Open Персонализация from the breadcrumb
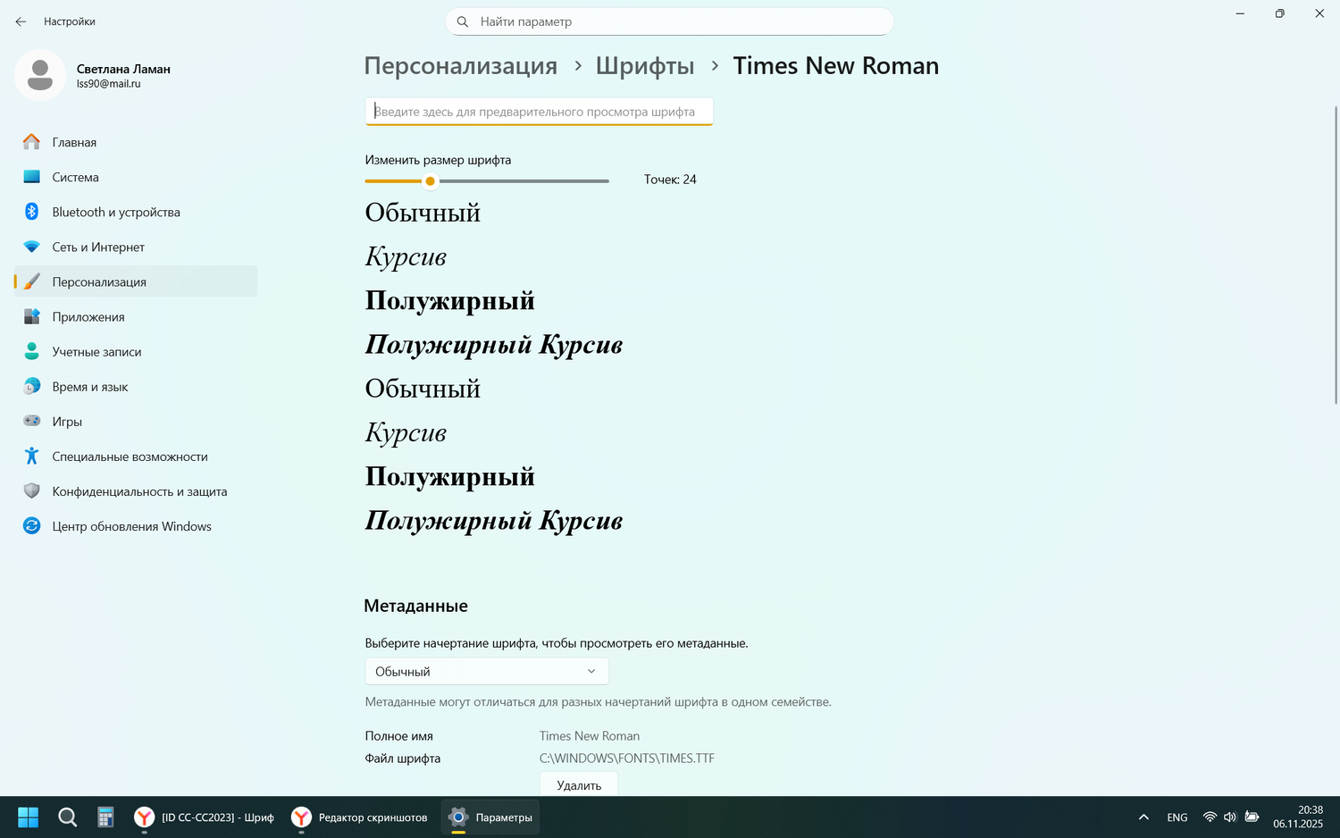The width and height of the screenshot is (1340, 838). pyautogui.click(x=460, y=65)
